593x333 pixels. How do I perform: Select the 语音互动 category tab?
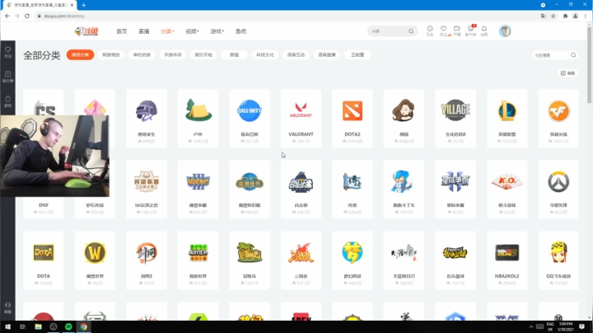pyautogui.click(x=296, y=55)
